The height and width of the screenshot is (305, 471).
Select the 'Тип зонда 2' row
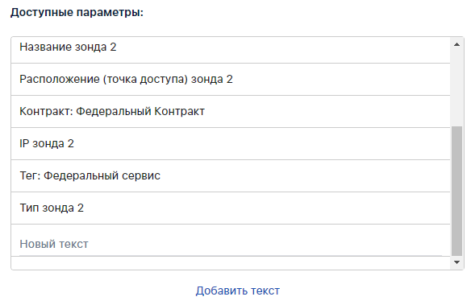pyautogui.click(x=231, y=208)
